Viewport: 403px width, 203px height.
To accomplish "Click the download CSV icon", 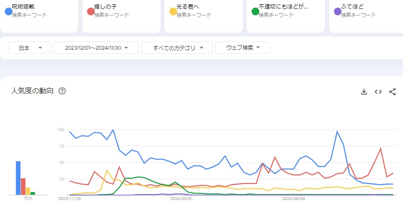I will pyautogui.click(x=364, y=92).
